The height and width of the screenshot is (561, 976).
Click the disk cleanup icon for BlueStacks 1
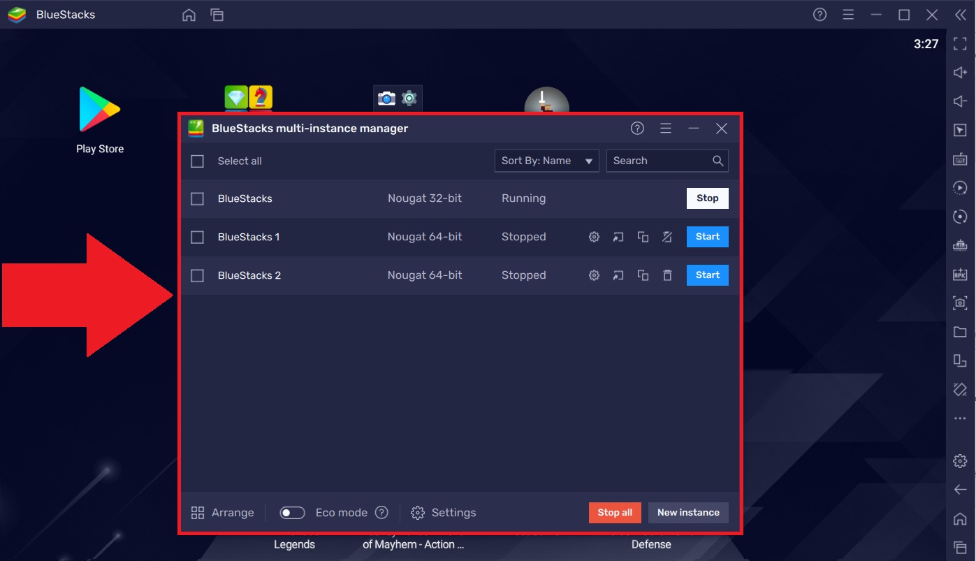(x=667, y=237)
